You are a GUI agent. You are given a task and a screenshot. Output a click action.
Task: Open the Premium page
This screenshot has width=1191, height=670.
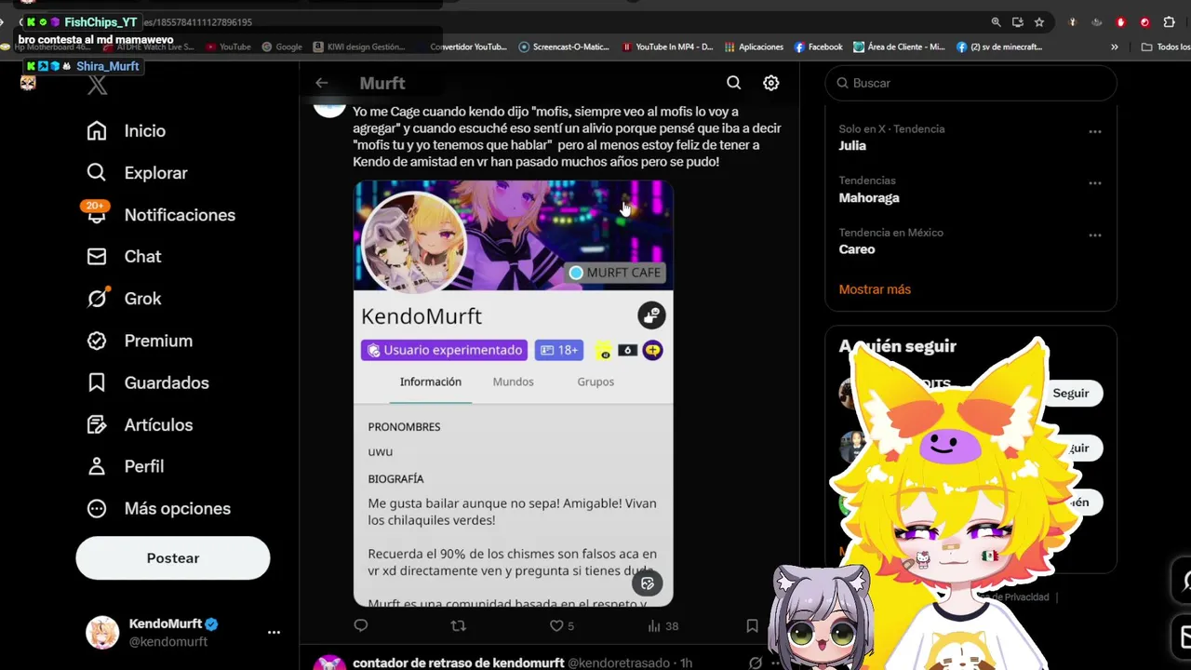140,341
